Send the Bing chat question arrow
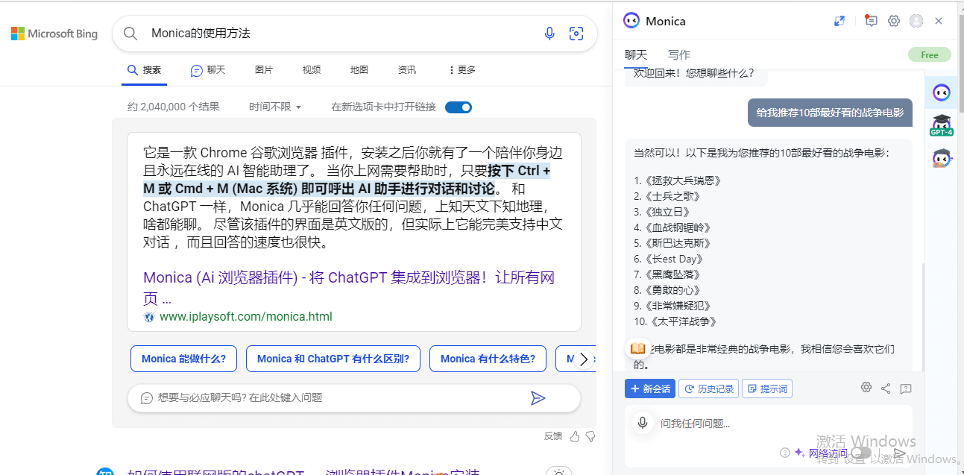This screenshot has height=475, width=964. tap(538, 397)
